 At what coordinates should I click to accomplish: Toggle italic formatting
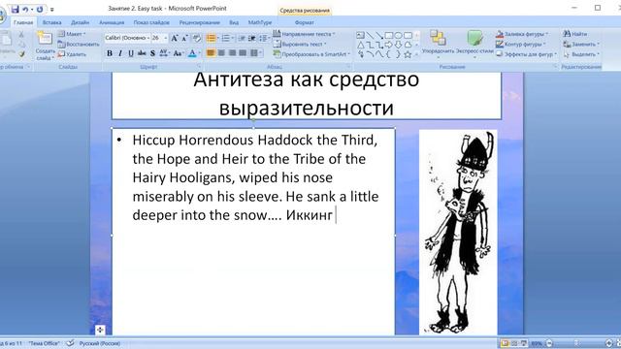click(x=120, y=53)
